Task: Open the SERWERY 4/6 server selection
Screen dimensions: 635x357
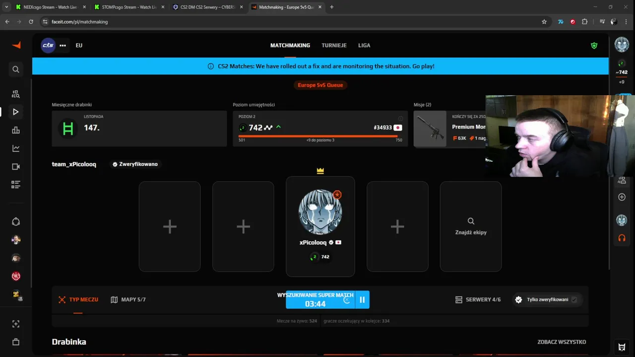Action: pyautogui.click(x=478, y=299)
